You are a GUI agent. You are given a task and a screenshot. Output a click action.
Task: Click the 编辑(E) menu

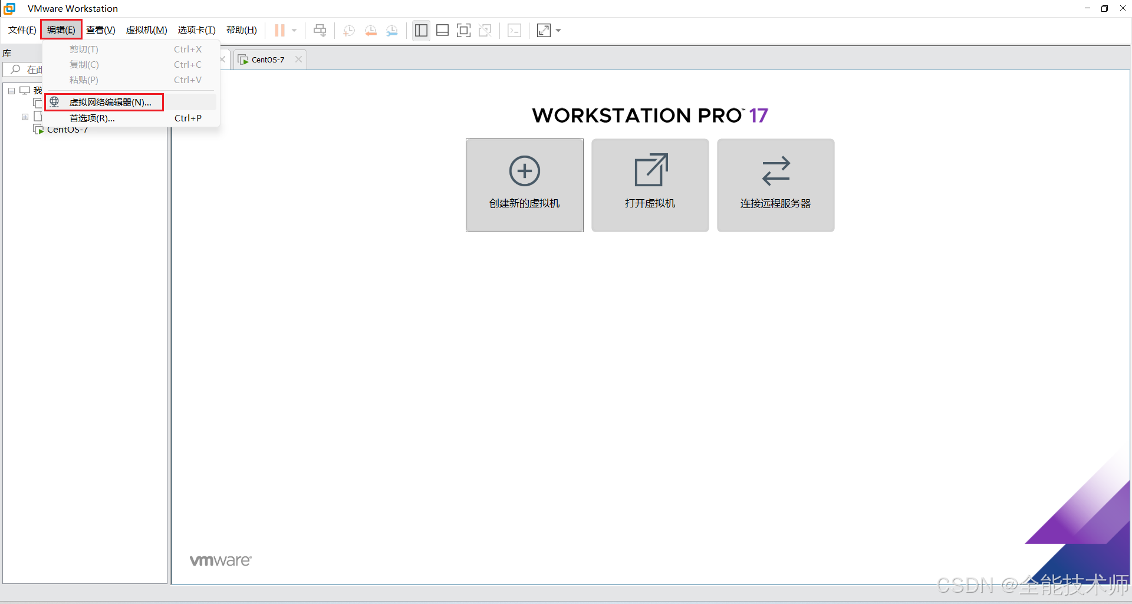[x=61, y=30]
